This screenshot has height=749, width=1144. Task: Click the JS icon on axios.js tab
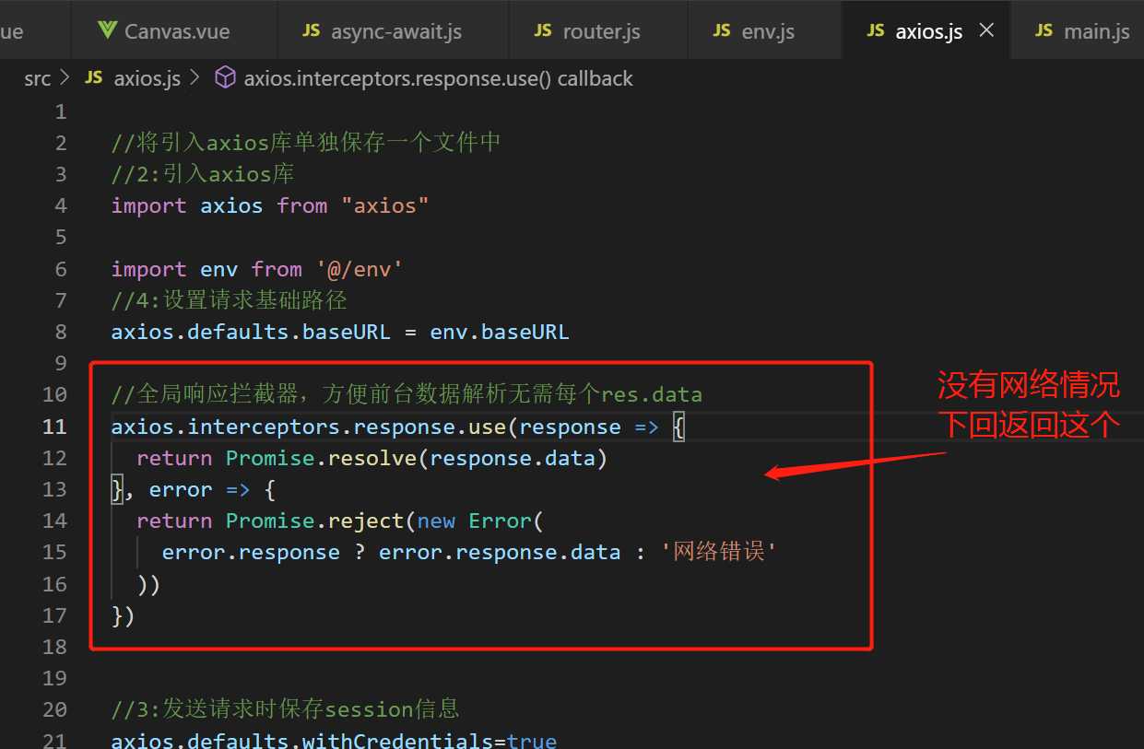(876, 30)
